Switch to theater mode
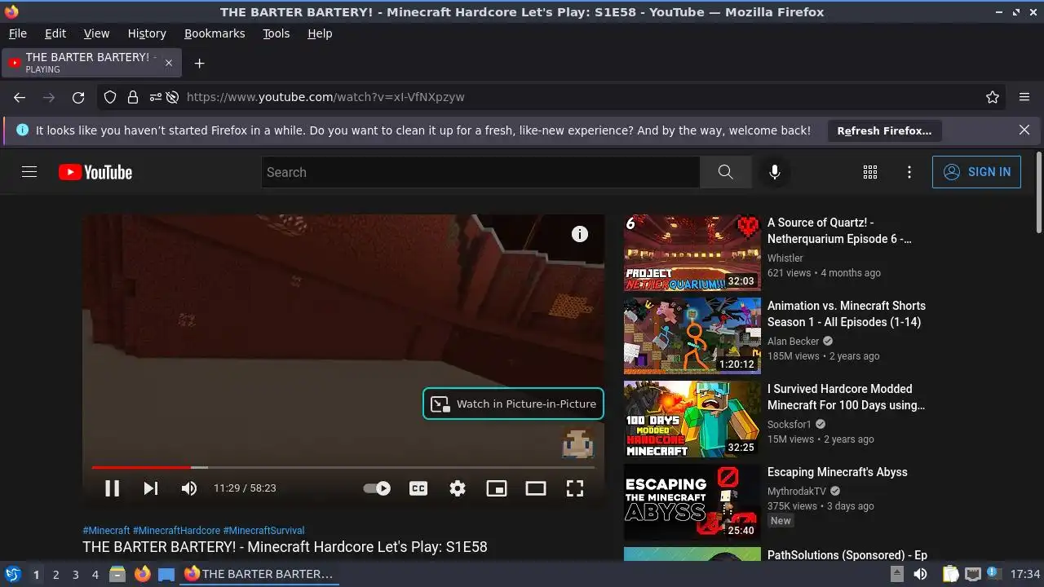 536,488
